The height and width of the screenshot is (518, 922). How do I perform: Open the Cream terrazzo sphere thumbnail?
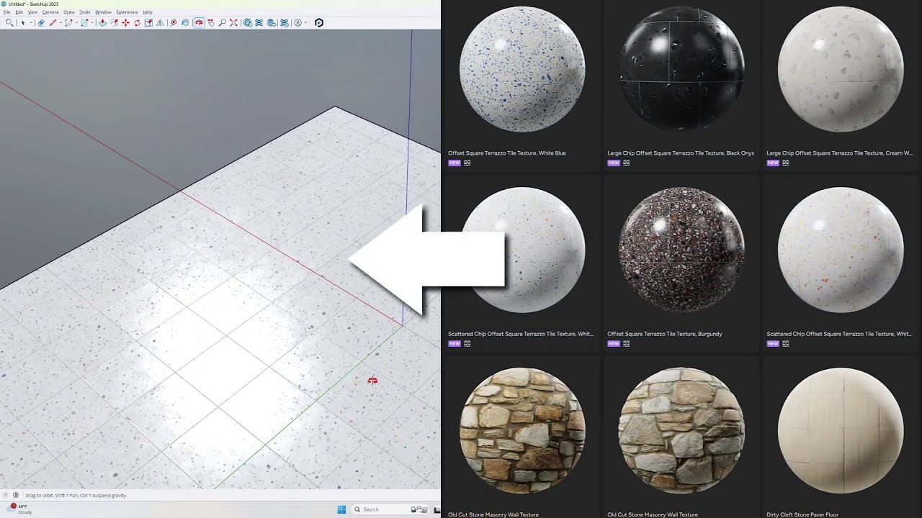(841, 70)
